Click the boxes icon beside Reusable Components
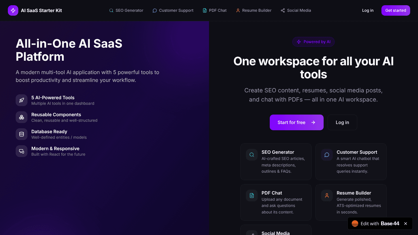The image size is (418, 235). [x=22, y=117]
